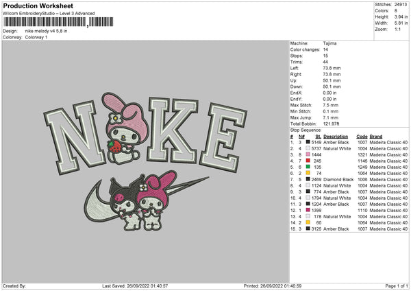Image resolution: width=411 pixels, height=291 pixels.
Task: Click the Colors value 8
Action: tap(396, 11)
